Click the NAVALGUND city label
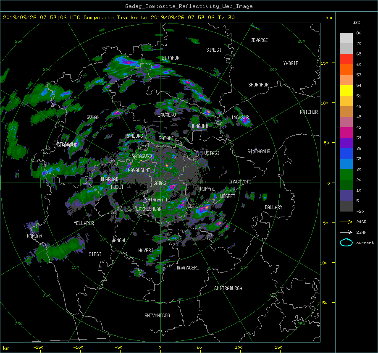 pyautogui.click(x=139, y=170)
